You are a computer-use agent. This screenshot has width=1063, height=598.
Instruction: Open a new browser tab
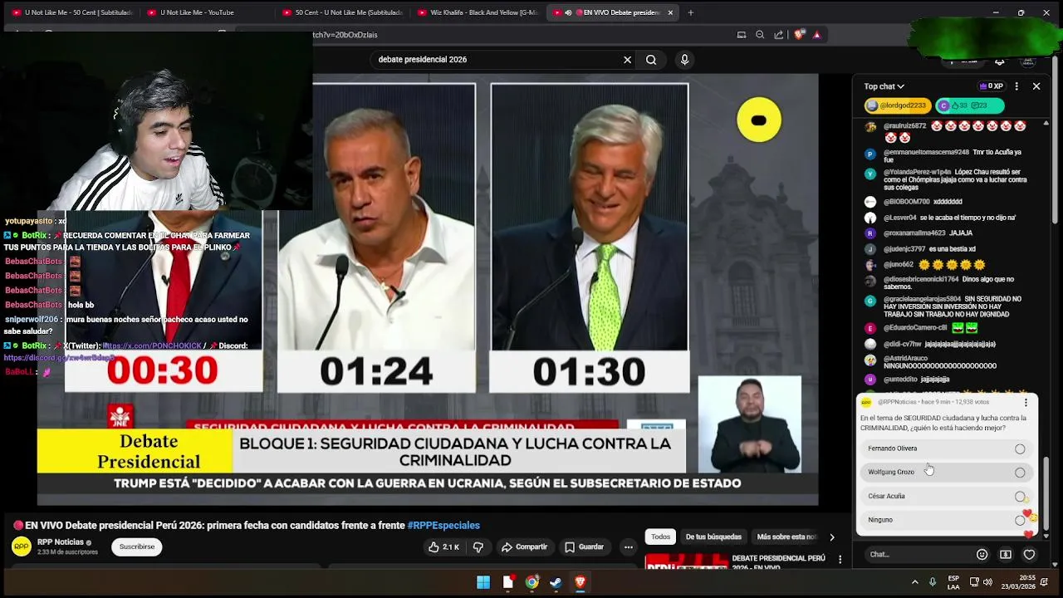click(x=690, y=12)
